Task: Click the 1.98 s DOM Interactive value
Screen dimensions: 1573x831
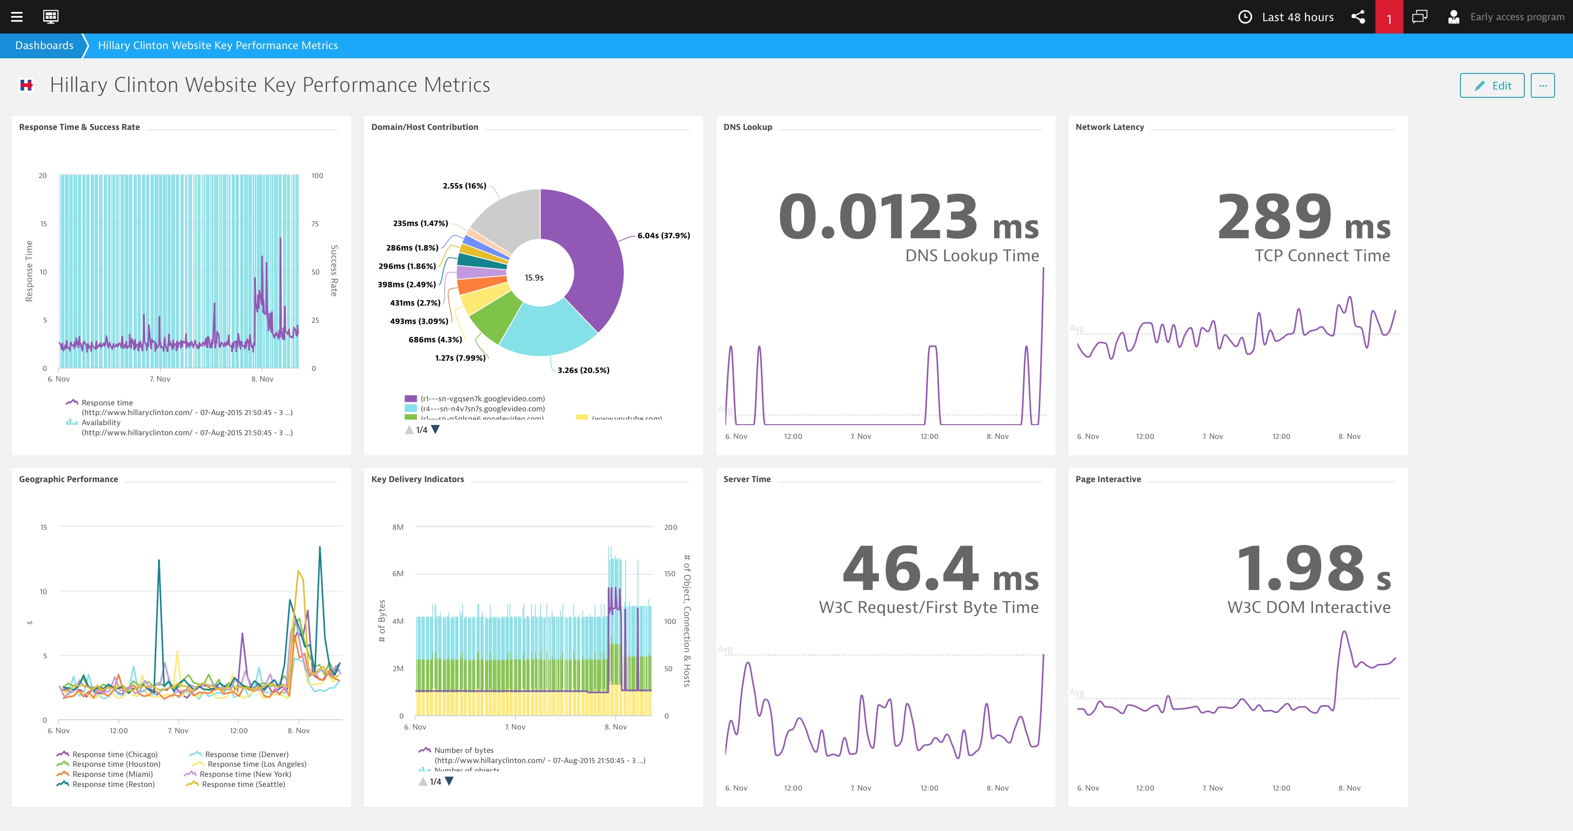Action: (x=1313, y=570)
